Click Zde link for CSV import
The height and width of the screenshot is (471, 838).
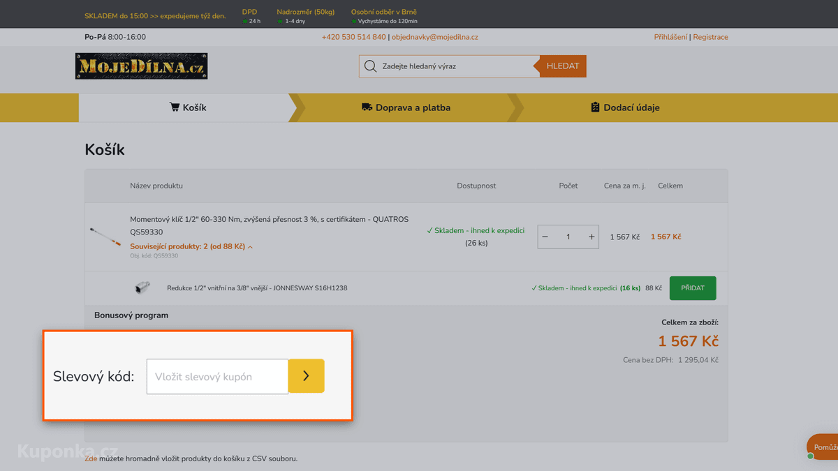pyautogui.click(x=91, y=458)
